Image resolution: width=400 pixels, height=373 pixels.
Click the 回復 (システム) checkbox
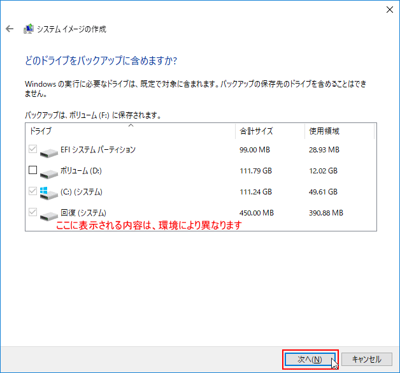coord(32,212)
